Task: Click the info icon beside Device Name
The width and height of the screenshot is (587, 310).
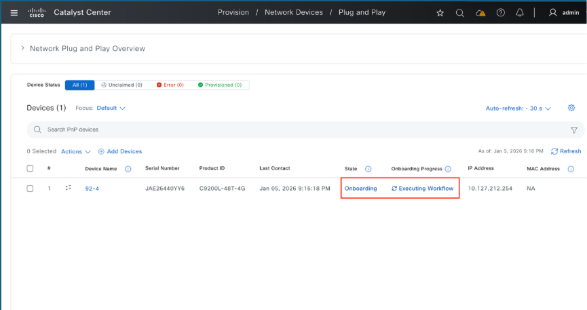Action: click(x=128, y=169)
